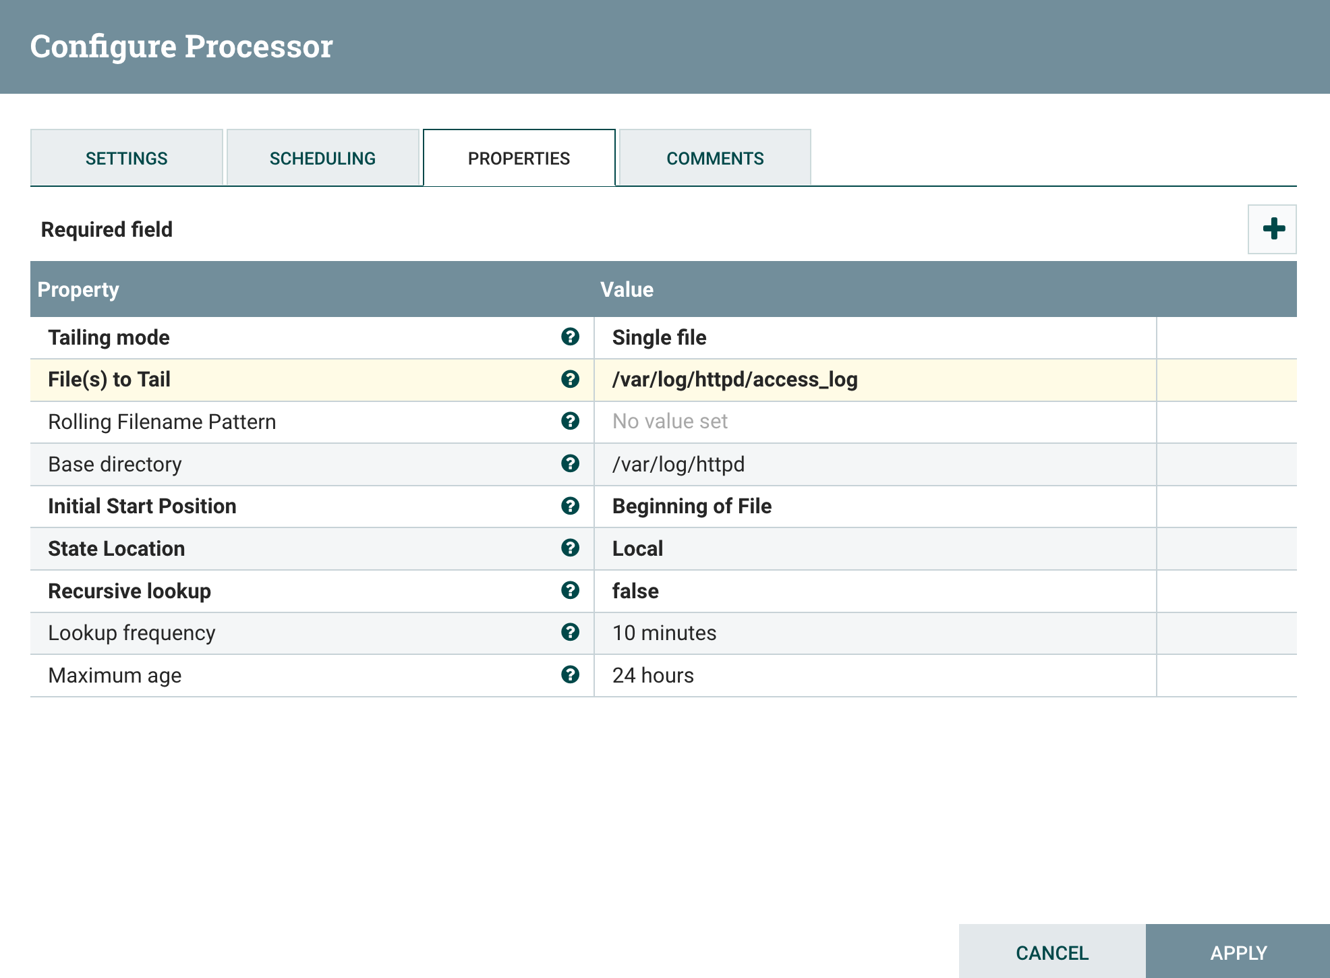1330x978 pixels.
Task: Set the Rolling Filename Pattern value
Action: (x=875, y=422)
